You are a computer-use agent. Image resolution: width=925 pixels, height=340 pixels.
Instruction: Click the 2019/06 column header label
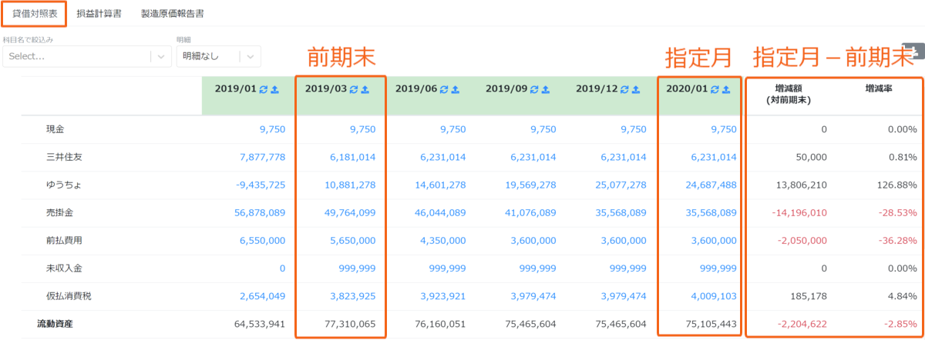tap(415, 89)
